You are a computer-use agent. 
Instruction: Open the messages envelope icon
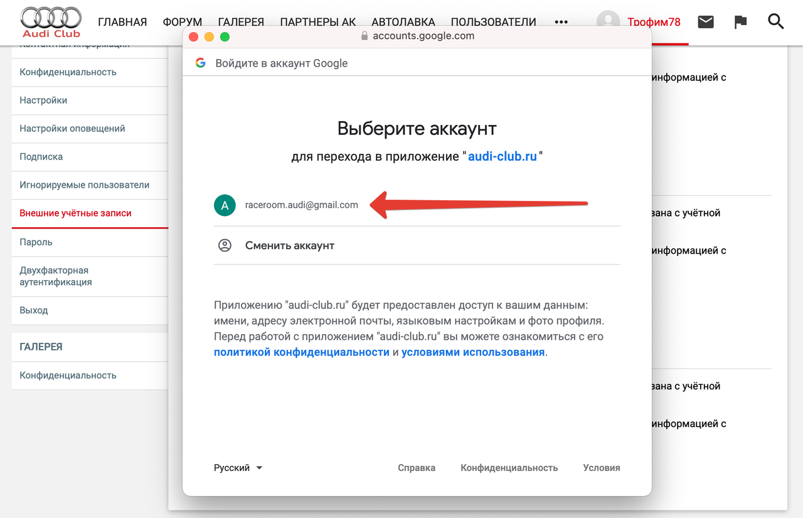706,22
